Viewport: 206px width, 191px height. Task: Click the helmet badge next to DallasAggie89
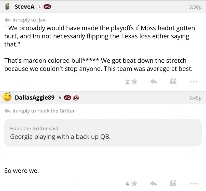click(76, 98)
